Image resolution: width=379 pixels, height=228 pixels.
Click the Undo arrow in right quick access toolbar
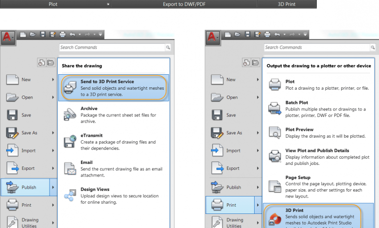click(277, 34)
